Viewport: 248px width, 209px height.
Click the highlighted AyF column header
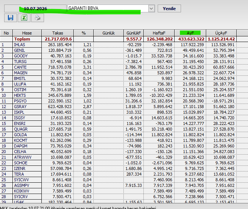(190, 33)
